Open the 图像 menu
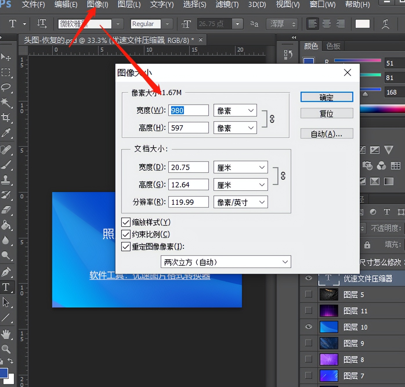Image resolution: width=405 pixels, height=387 pixels. [97, 5]
